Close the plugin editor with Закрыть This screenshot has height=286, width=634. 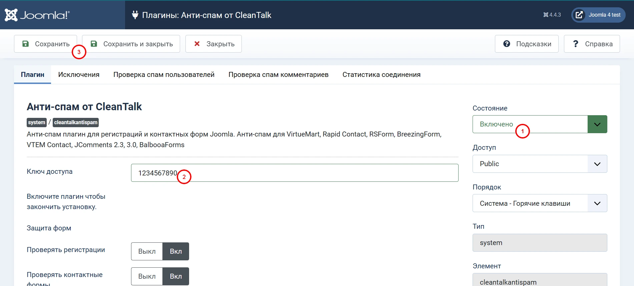click(213, 44)
